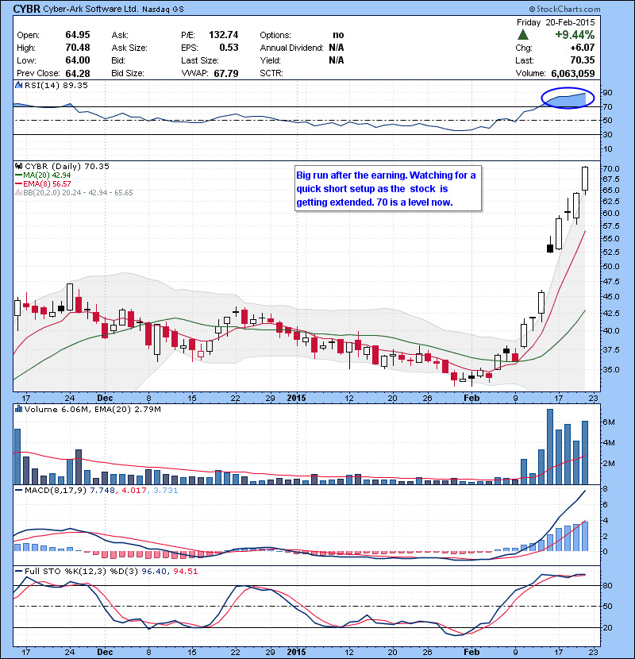Click the green up-triangle change indicator
The height and width of the screenshot is (659, 635).
tap(523, 34)
